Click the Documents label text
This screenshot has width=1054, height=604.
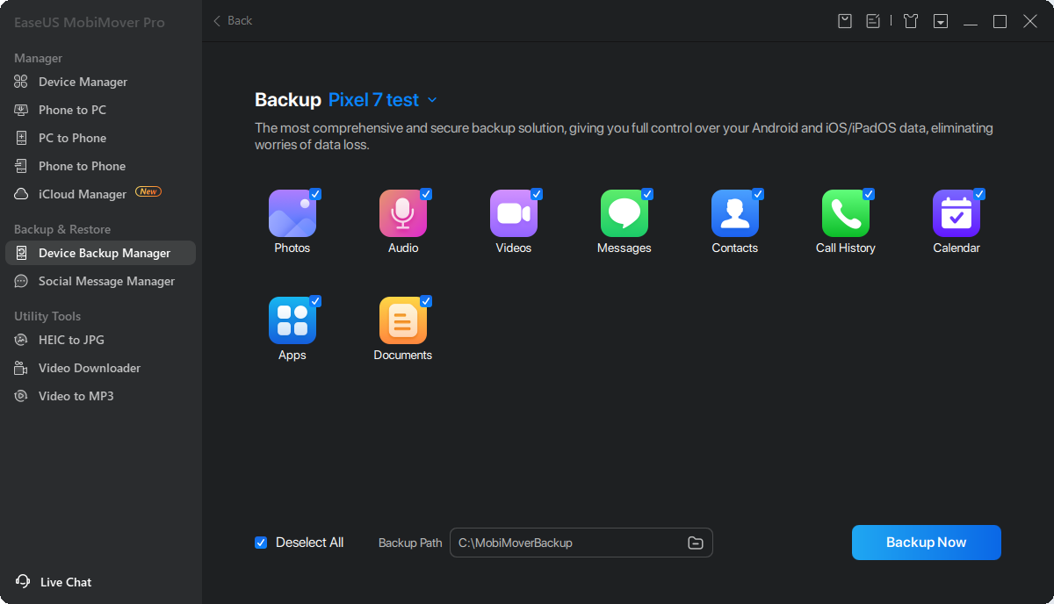(x=403, y=356)
